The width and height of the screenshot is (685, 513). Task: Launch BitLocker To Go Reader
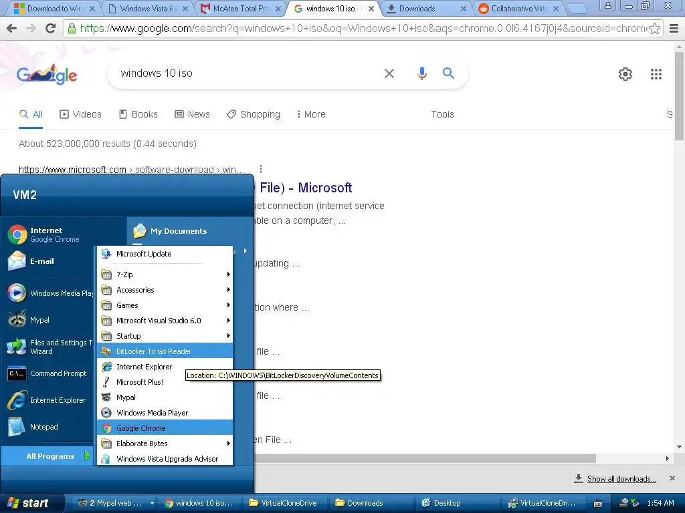tap(165, 351)
